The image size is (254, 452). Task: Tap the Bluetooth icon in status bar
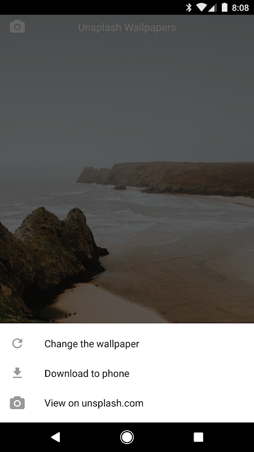[x=189, y=7]
